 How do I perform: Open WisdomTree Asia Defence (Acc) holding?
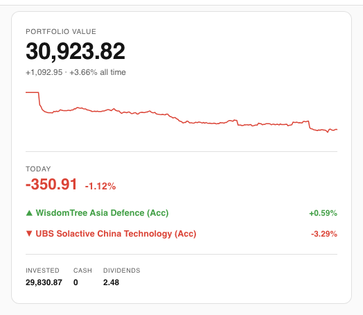[102, 213]
